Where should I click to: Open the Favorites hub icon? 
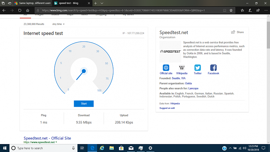pos(242,10)
